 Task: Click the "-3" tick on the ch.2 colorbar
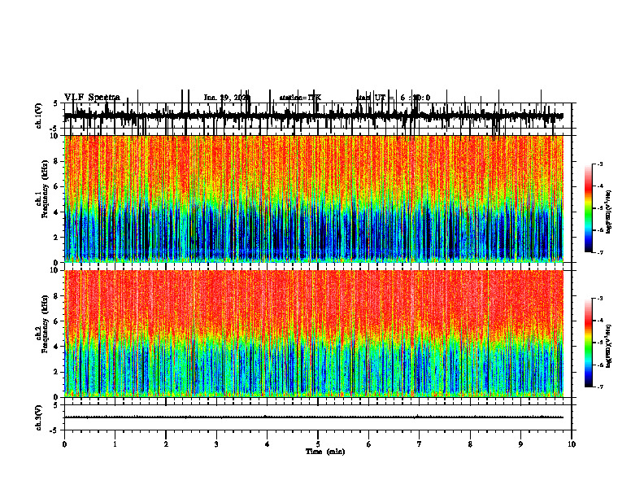[599, 299]
